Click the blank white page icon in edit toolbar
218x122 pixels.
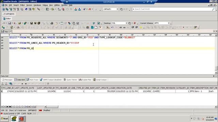coord(96,27)
